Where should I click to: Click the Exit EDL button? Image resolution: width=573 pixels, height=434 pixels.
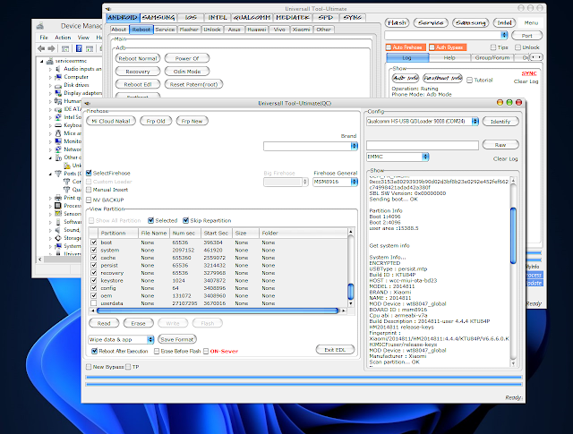click(x=335, y=350)
